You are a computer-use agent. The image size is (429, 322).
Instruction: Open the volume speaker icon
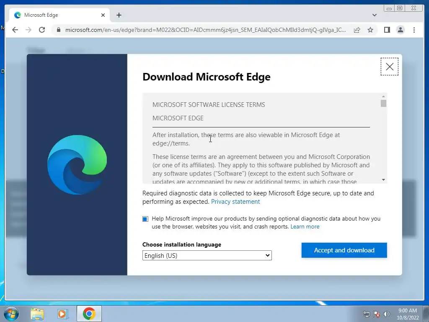pyautogui.click(x=387, y=314)
